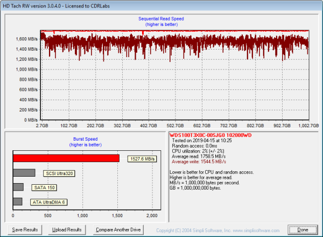Click the HD Tach RW window title bar
Screen dimensions: 323x237
161,6
